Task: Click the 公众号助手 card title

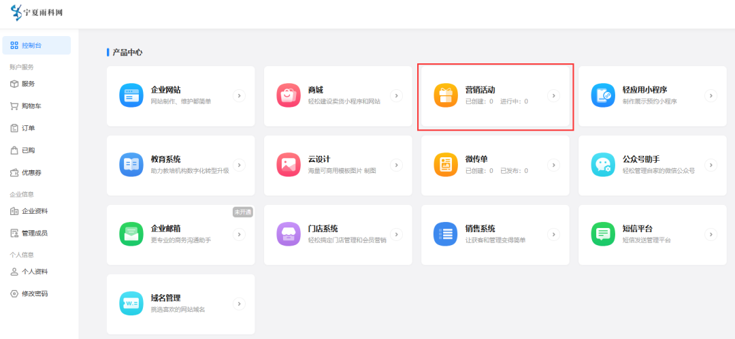Action: (x=641, y=159)
